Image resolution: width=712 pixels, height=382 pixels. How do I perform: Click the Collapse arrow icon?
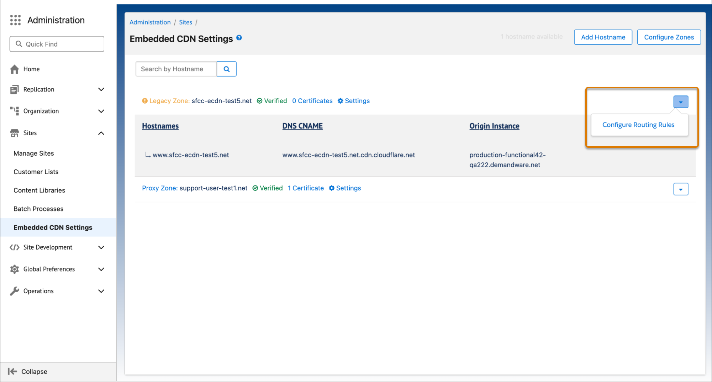tap(12, 371)
